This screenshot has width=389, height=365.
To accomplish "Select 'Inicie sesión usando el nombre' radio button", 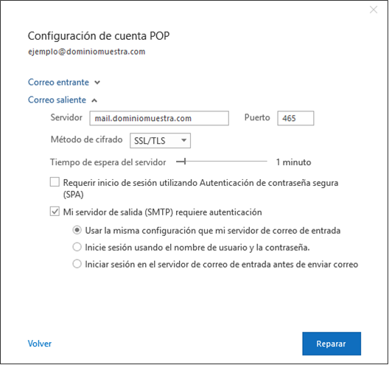I will click(x=77, y=247).
